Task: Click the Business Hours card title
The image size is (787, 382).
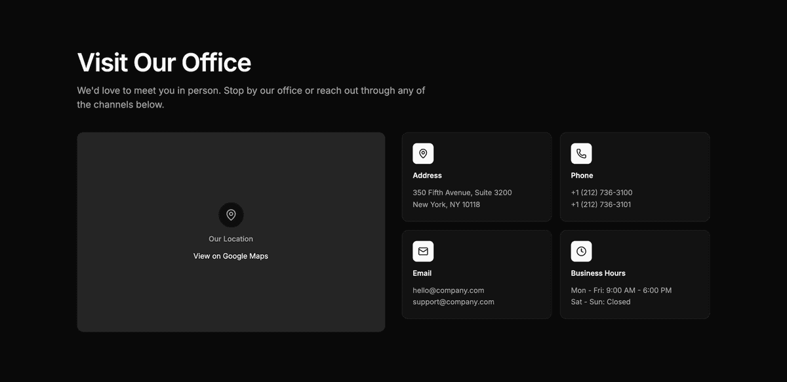Action: [x=597, y=273]
